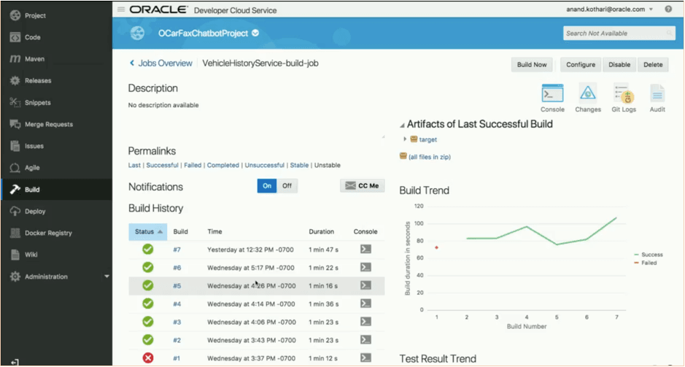This screenshot has height=367, width=685.
Task: Open the Failed permalink
Action: click(193, 165)
